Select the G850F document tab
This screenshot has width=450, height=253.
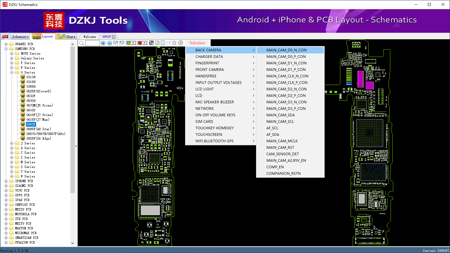[106, 37]
